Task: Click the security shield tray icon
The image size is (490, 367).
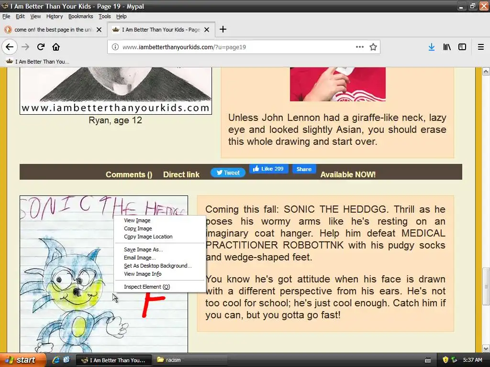Action: [445, 360]
